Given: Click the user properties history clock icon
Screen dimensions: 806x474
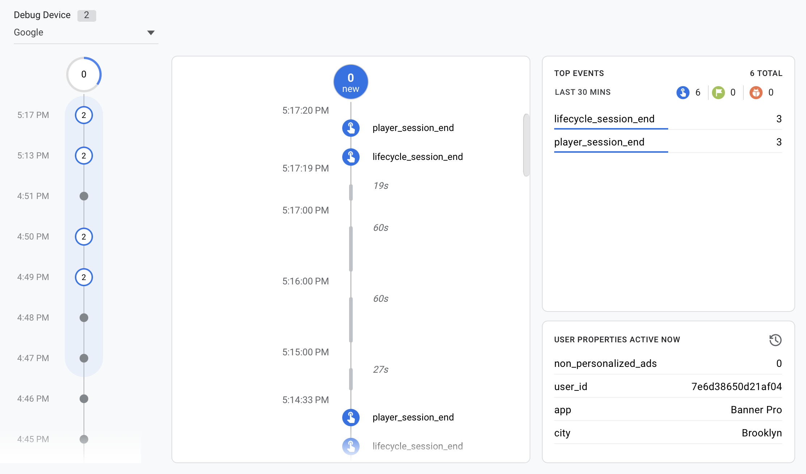Looking at the screenshot, I should click(x=775, y=340).
